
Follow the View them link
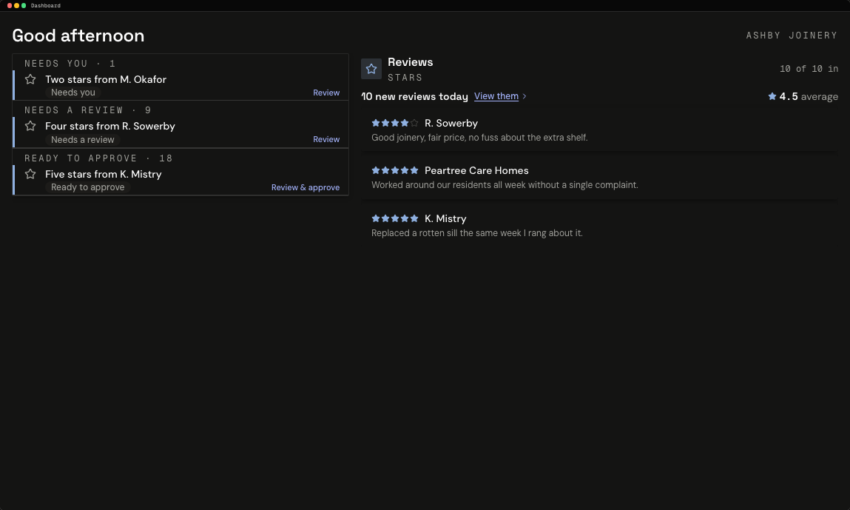pos(496,96)
